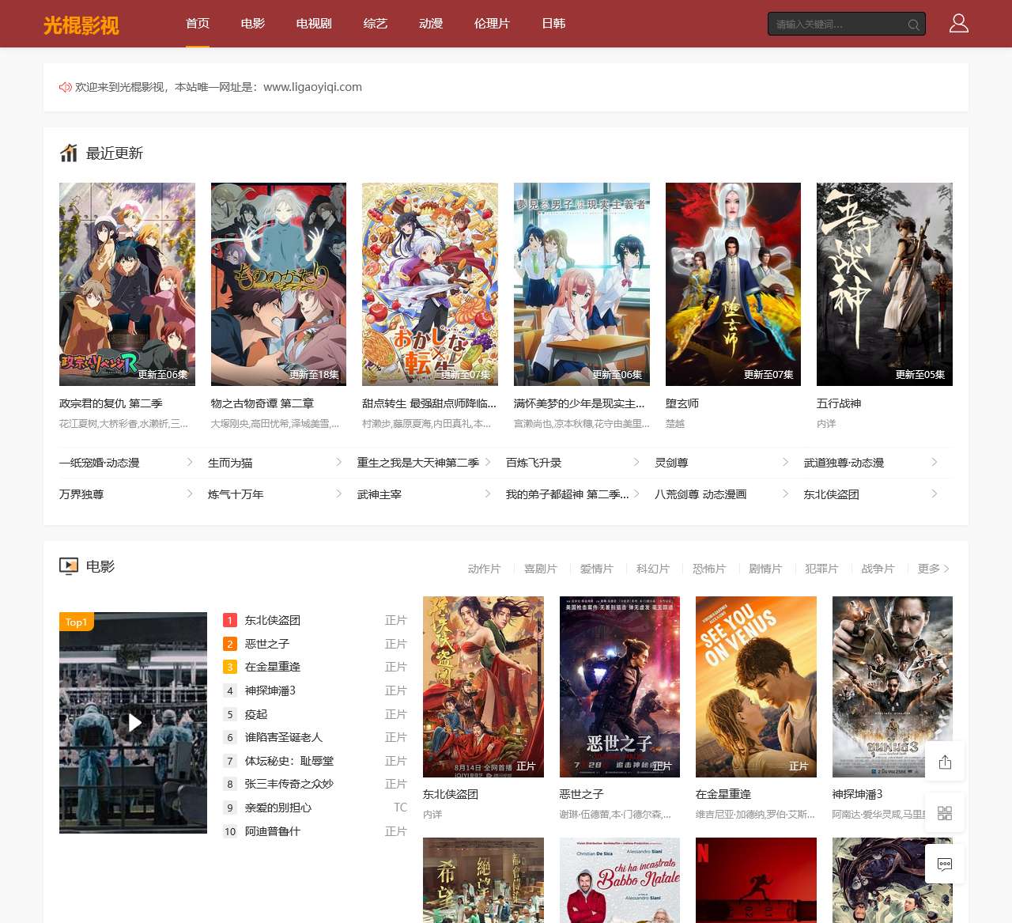Select the 综艺 navigation tab
Viewport: 1012px width, 923px height.
tap(376, 24)
